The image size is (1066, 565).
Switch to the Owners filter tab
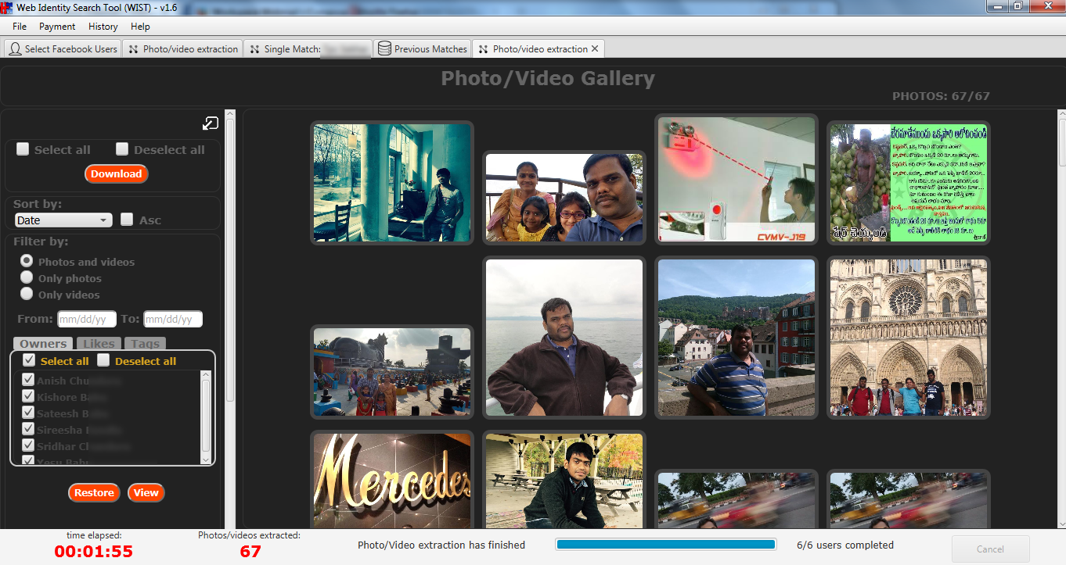click(x=43, y=344)
